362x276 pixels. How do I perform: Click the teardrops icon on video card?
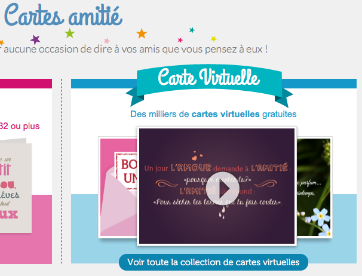click(222, 213)
